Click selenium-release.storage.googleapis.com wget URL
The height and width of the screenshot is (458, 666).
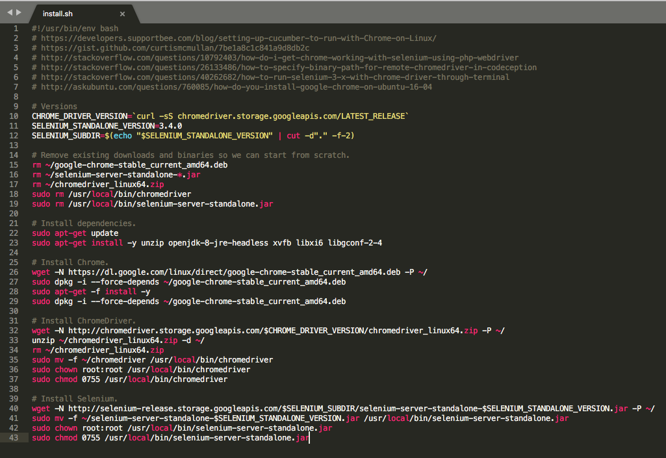[348, 409]
